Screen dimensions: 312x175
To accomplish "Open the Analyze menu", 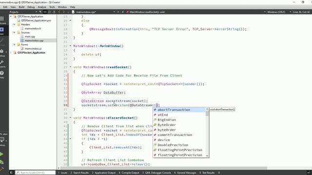I will point(42,7).
